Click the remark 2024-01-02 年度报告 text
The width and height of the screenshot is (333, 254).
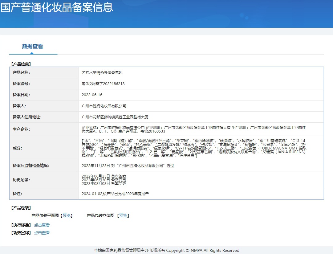(115, 194)
